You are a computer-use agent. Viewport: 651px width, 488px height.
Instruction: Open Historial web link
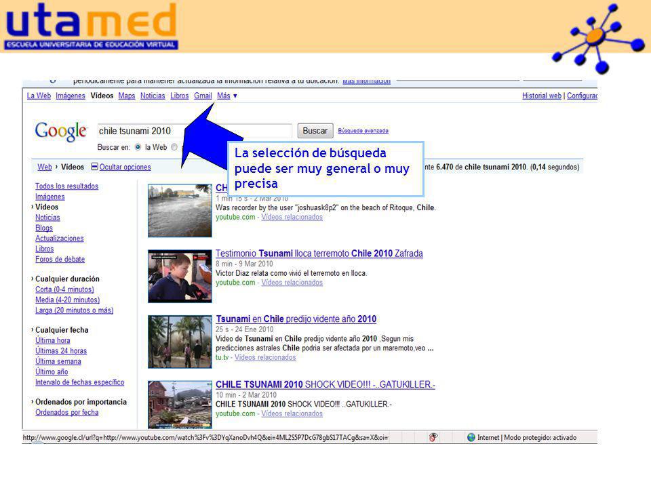click(x=542, y=96)
